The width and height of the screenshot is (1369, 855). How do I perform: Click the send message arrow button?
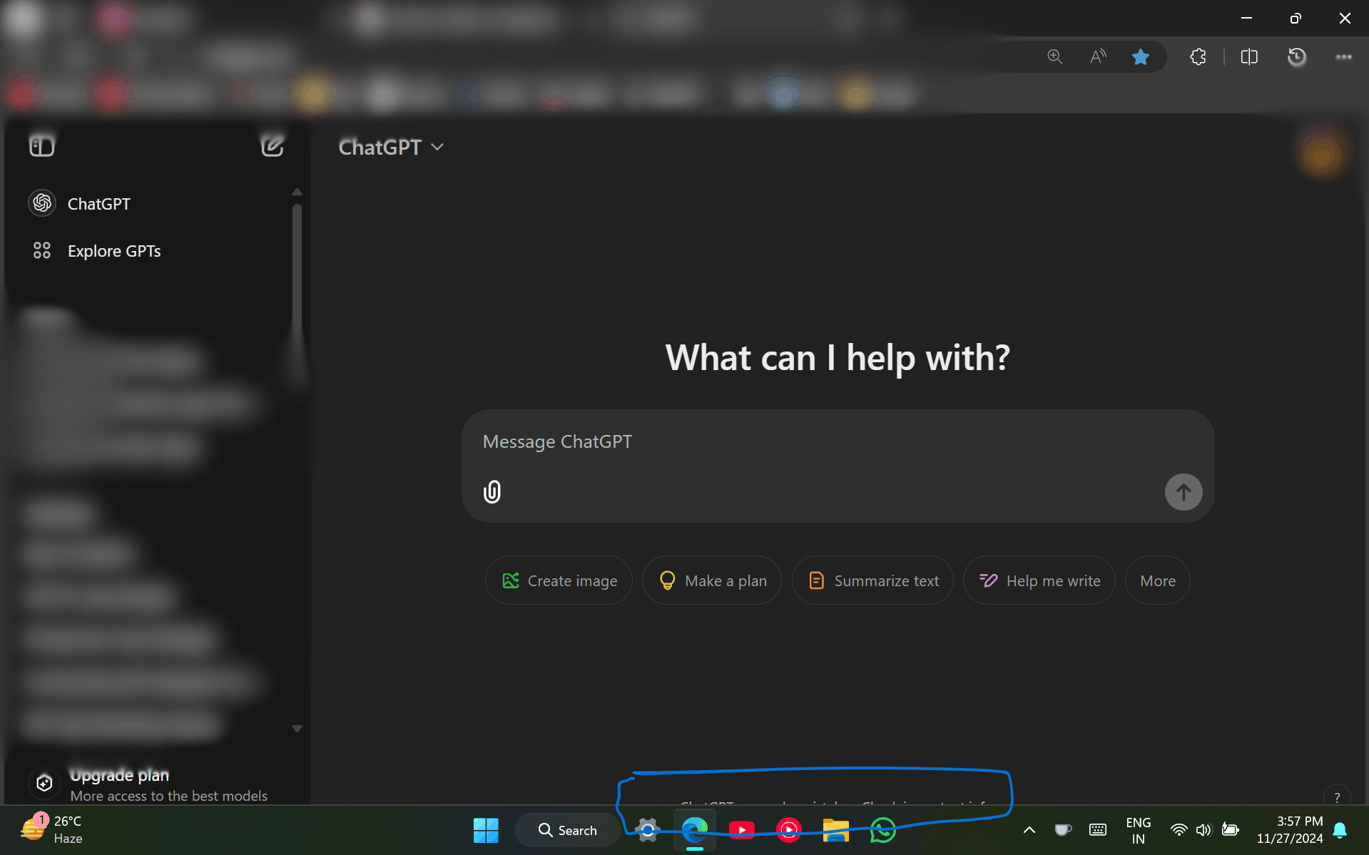(x=1184, y=492)
